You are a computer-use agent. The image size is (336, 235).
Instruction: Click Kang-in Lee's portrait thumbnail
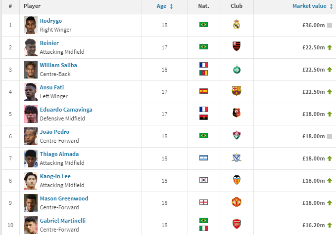(x=31, y=181)
